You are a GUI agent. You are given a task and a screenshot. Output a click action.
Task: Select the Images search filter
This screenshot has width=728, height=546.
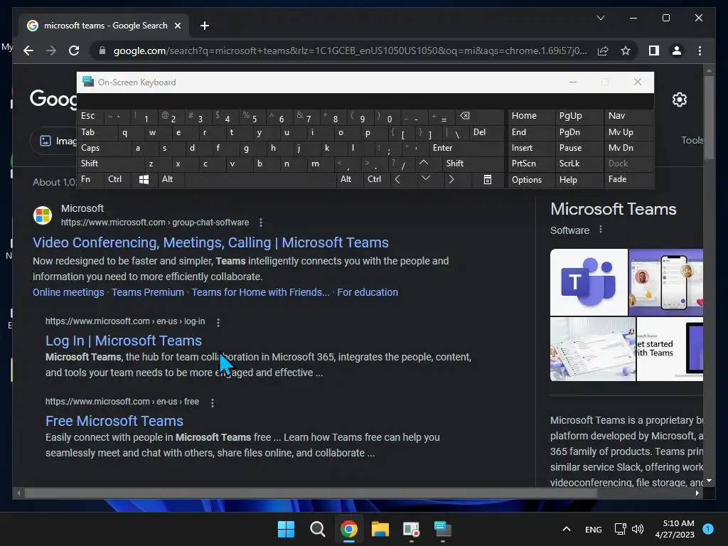coord(58,141)
